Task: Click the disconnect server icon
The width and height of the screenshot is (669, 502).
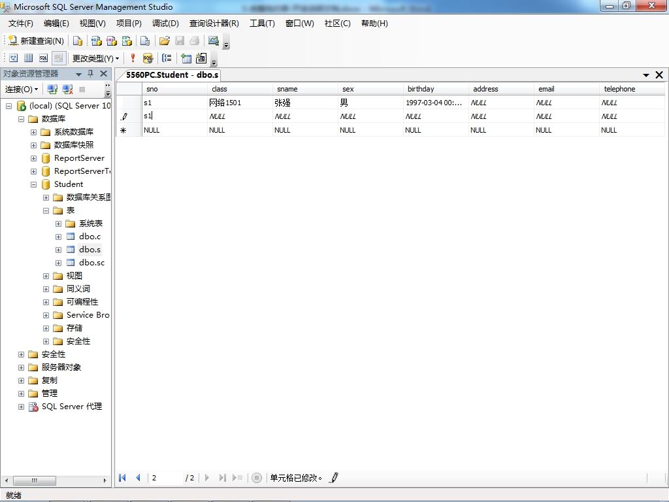Action: (x=67, y=89)
